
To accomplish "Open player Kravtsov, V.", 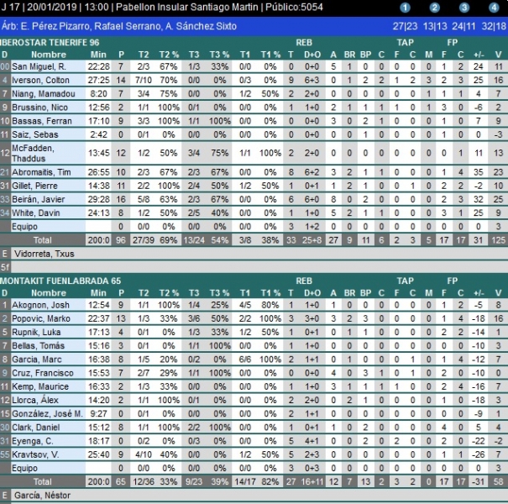I will [35, 455].
